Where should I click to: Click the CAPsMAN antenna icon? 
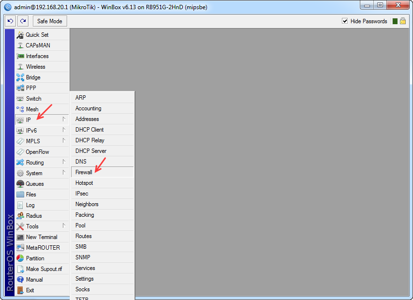20,45
